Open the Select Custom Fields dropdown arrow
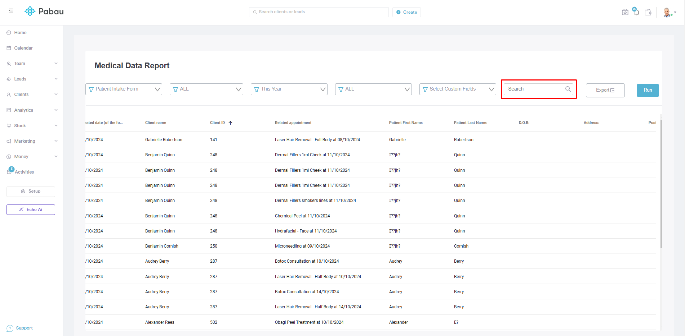Viewport: 685px width, 336px height. [491, 89]
